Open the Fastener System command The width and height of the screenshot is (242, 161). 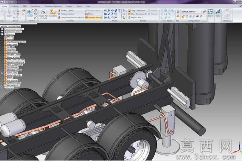[x=66, y=14]
